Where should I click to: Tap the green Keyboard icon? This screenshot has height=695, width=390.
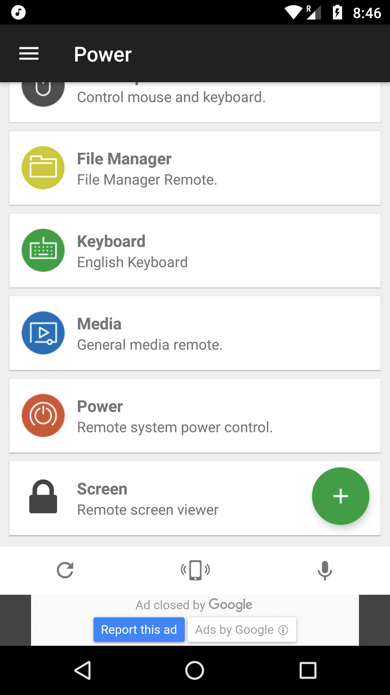[x=43, y=250]
